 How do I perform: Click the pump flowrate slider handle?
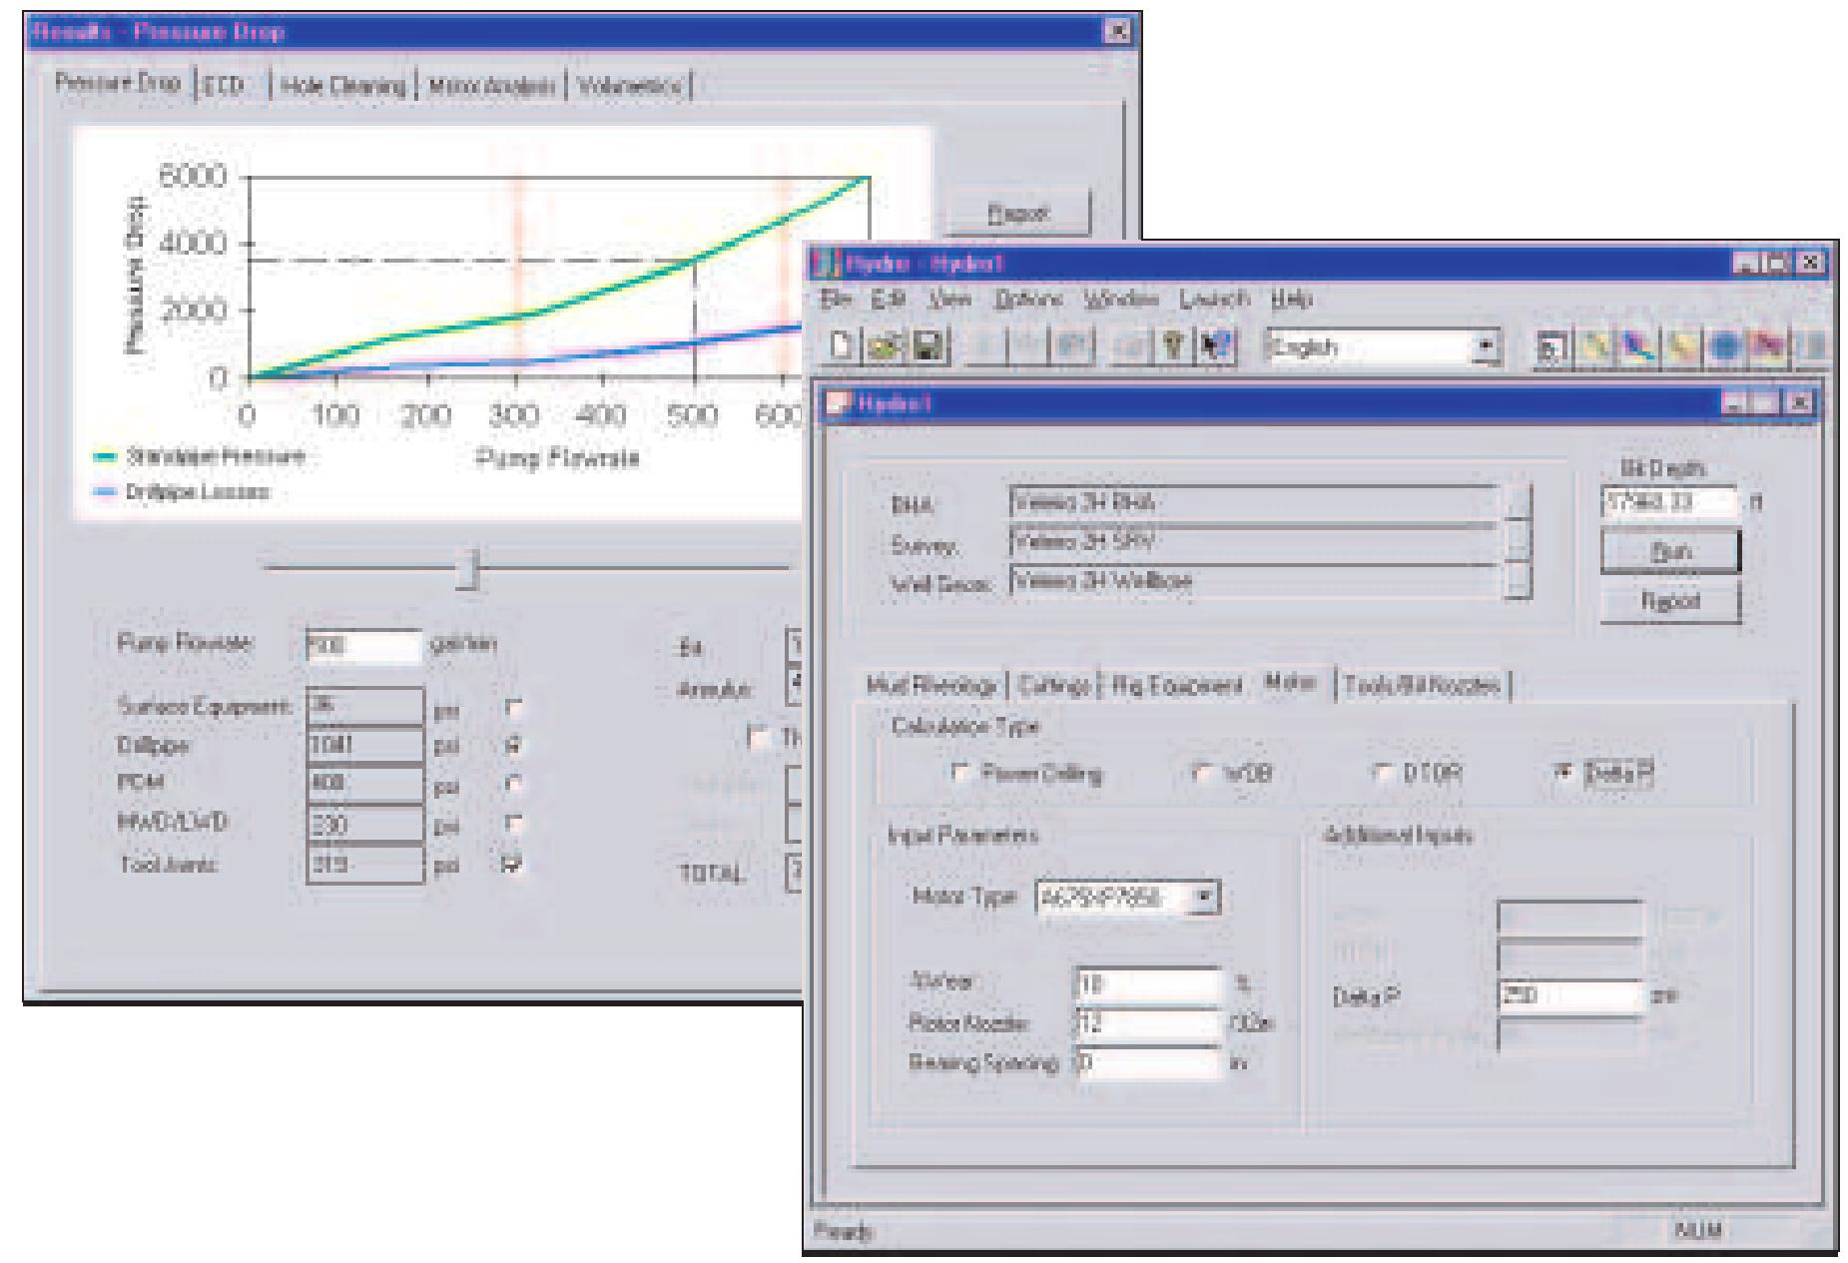467,569
